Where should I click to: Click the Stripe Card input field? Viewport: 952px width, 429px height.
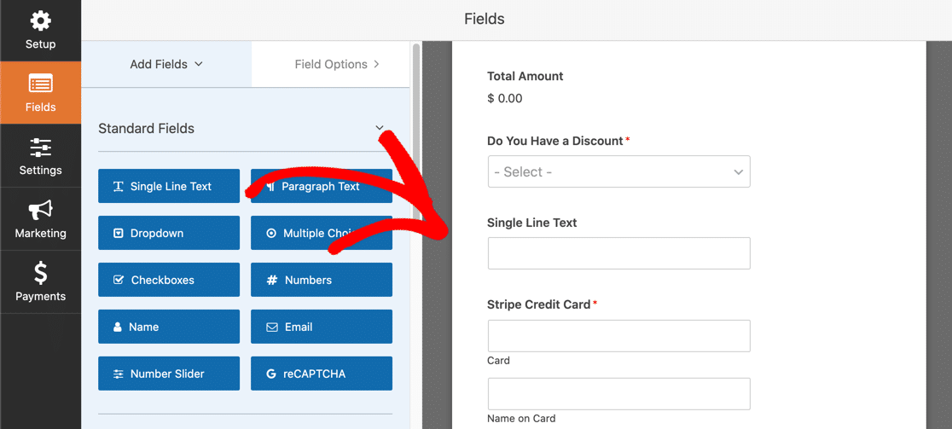point(618,335)
